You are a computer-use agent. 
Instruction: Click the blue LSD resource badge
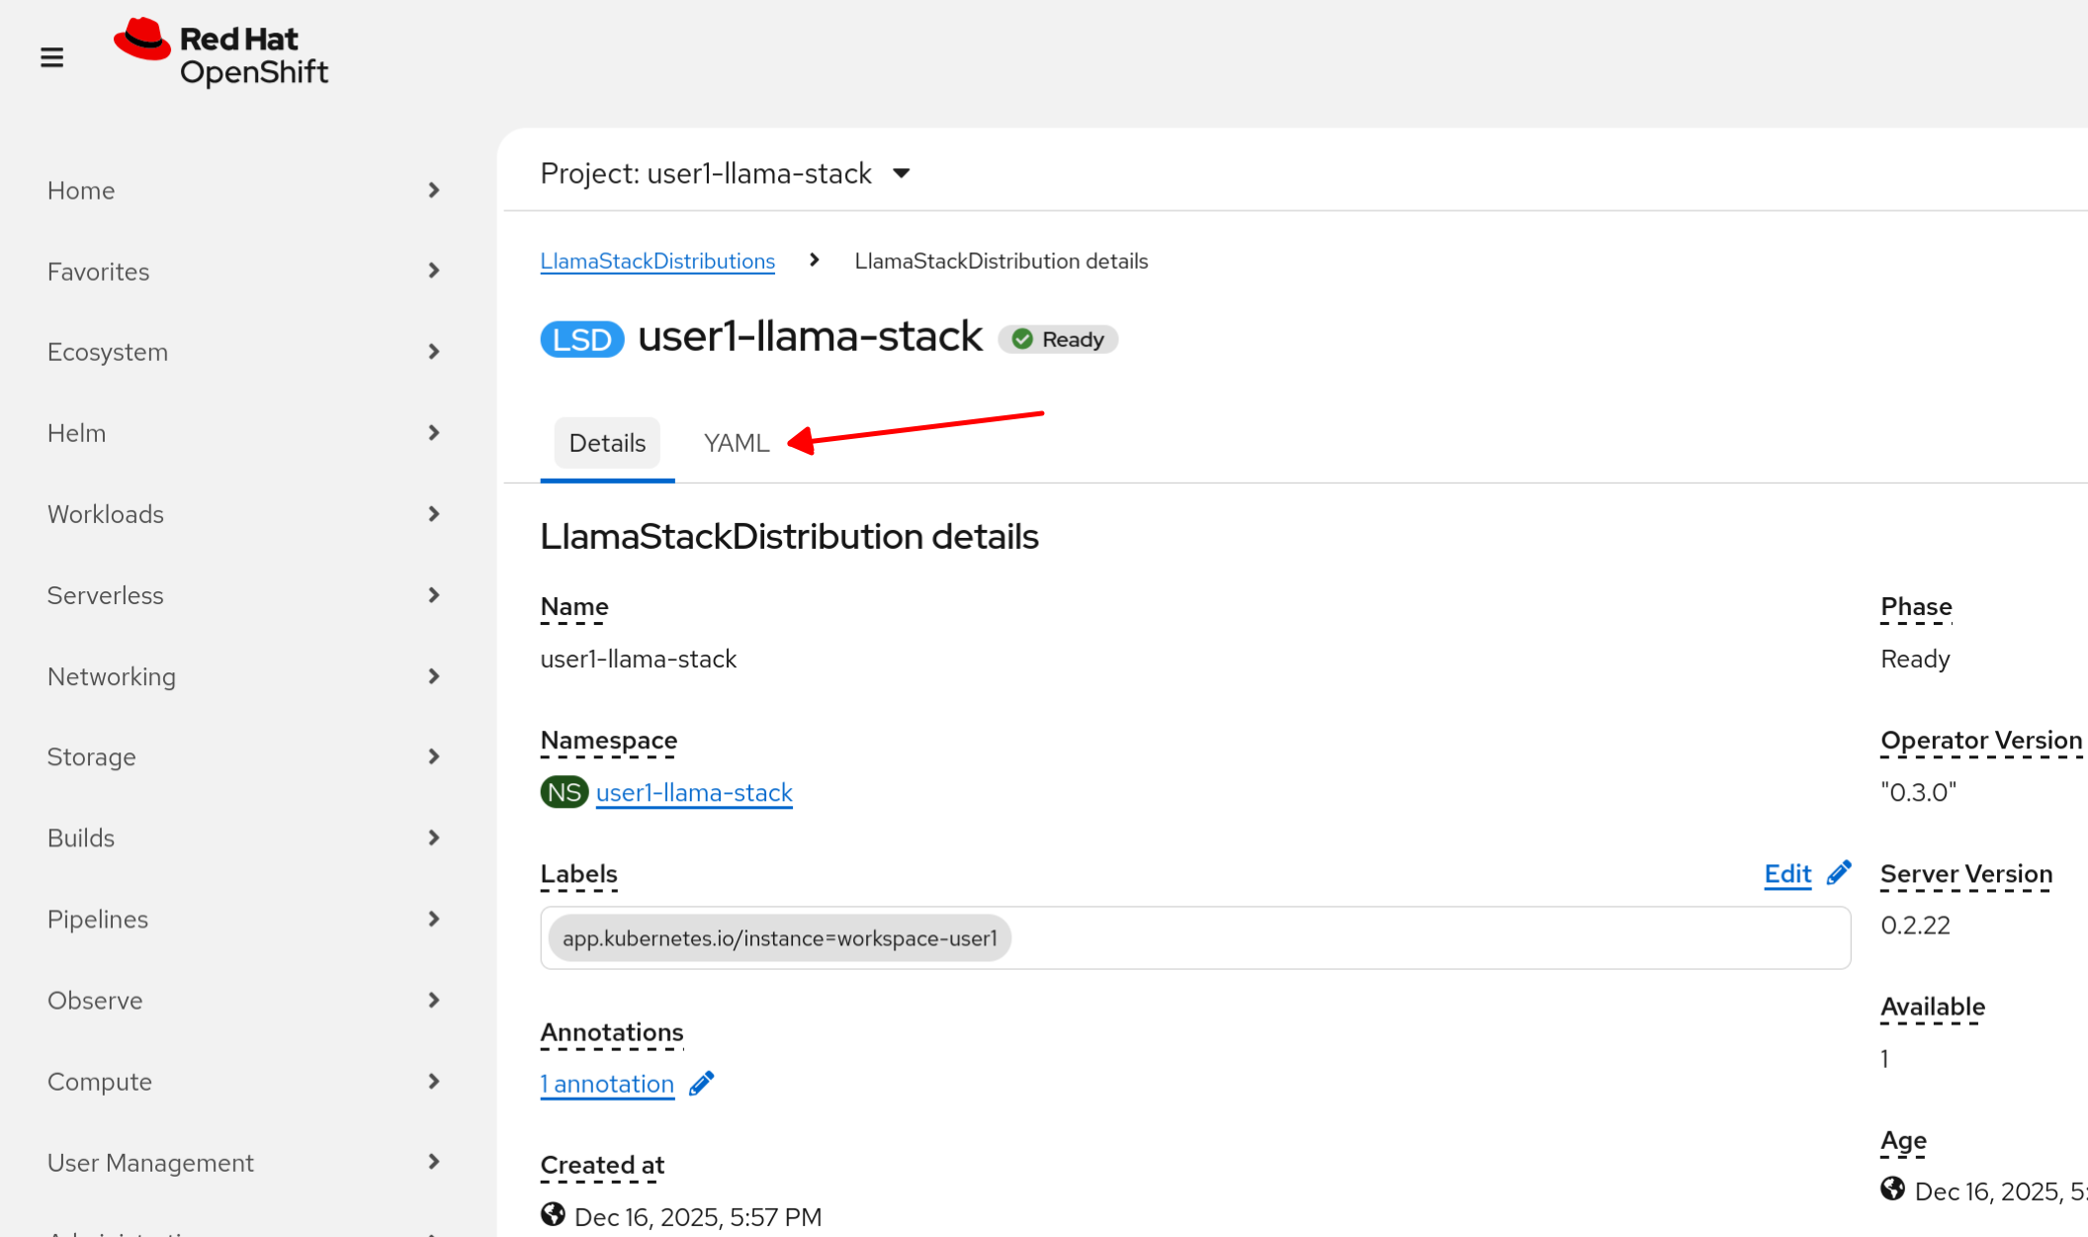pos(581,339)
